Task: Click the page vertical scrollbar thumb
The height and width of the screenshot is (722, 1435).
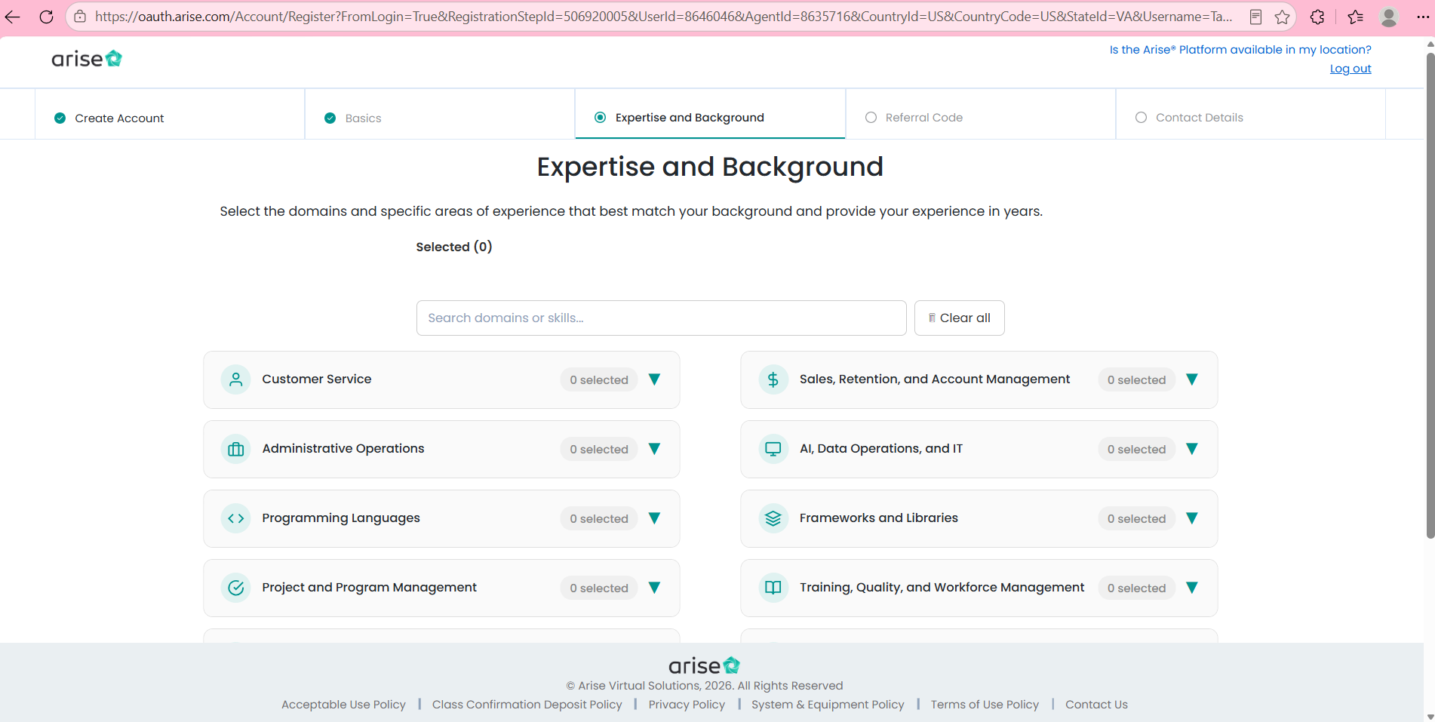Action: click(x=1430, y=294)
